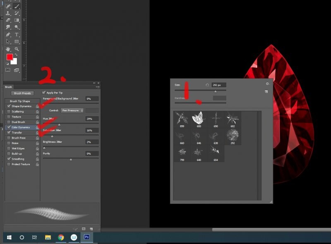Select the Brush tool in the toolbar
The width and height of the screenshot is (331, 244).
(x=17, y=6)
